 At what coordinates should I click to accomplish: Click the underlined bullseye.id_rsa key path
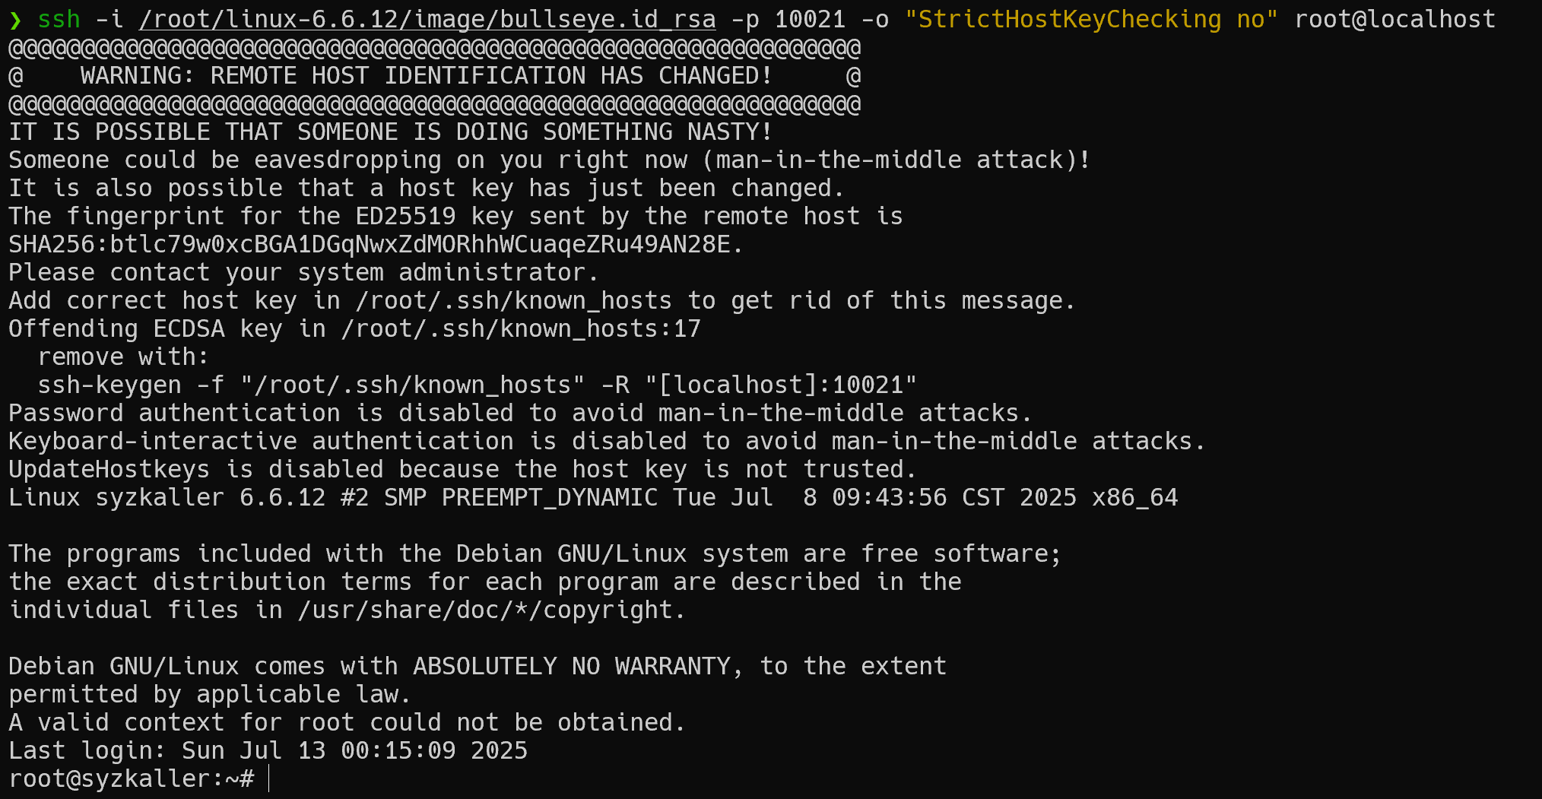[427, 20]
